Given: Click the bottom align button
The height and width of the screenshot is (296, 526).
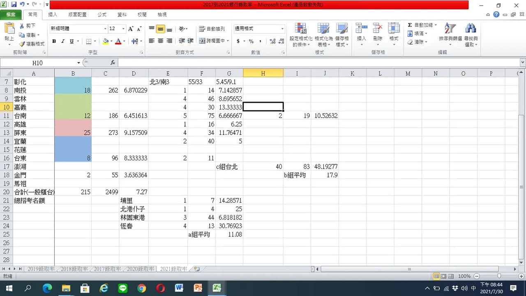Looking at the screenshot, I should (169, 29).
